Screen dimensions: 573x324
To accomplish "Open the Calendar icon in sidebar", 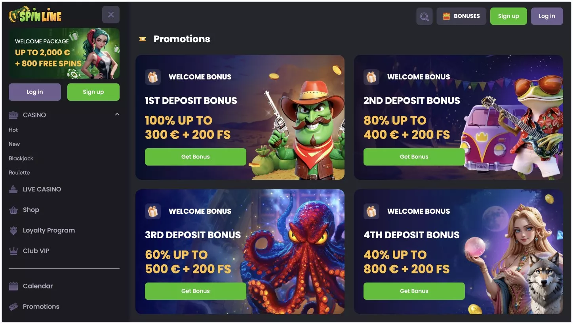I will (x=13, y=286).
